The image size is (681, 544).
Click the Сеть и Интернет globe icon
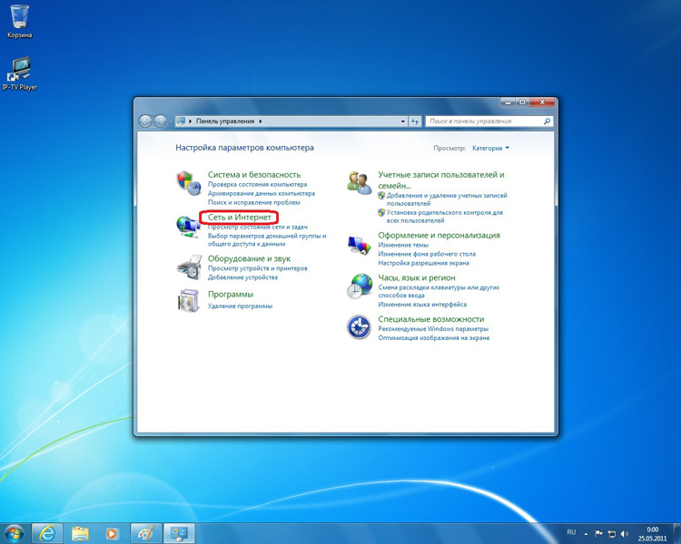click(x=188, y=226)
